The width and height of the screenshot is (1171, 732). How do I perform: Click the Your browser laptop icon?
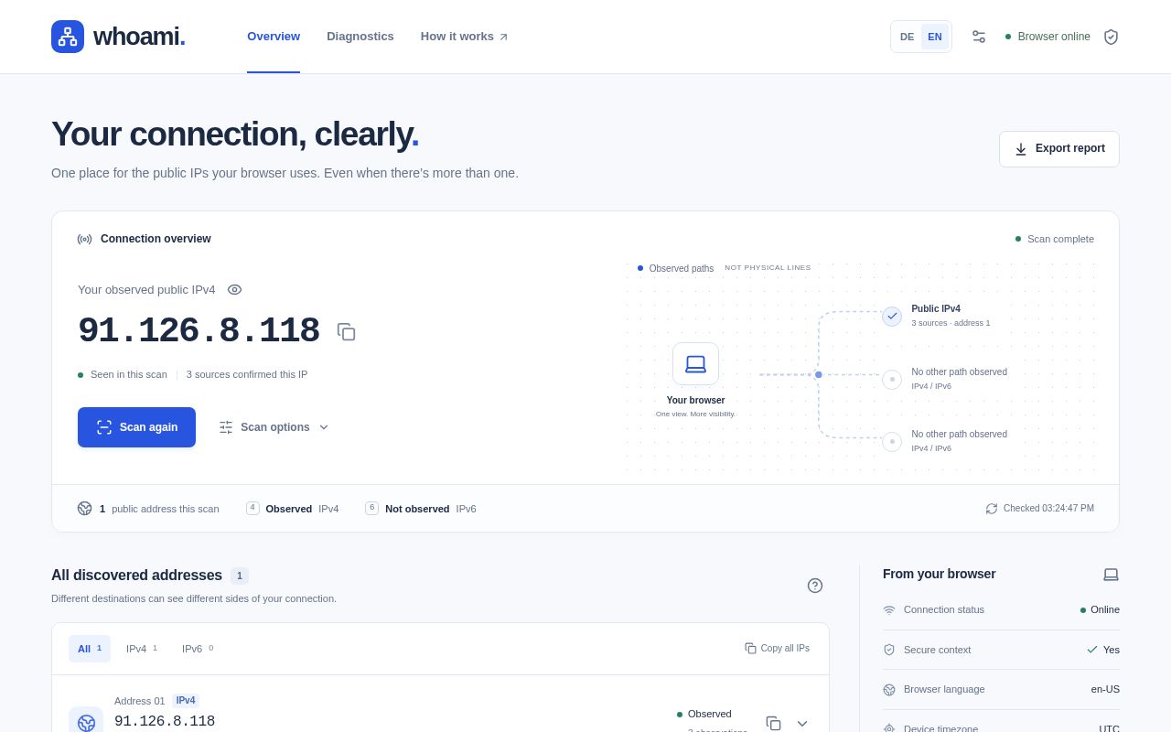(x=695, y=363)
